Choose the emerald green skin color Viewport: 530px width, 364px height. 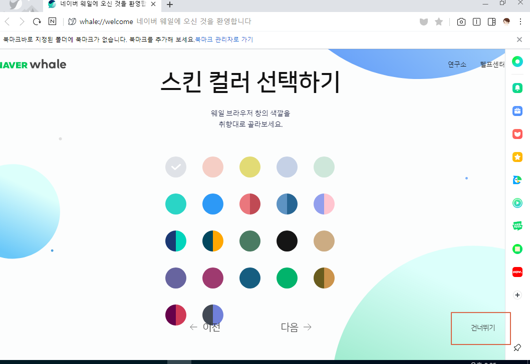tap(287, 278)
